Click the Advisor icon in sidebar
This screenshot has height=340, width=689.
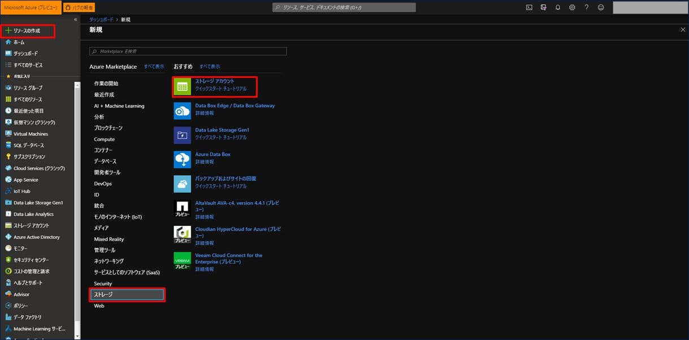pos(8,294)
